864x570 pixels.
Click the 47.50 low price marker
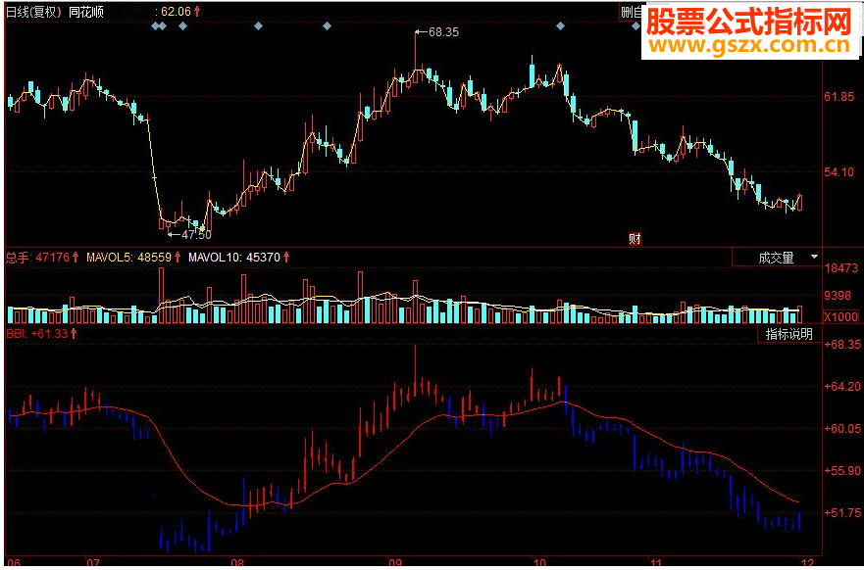(189, 235)
